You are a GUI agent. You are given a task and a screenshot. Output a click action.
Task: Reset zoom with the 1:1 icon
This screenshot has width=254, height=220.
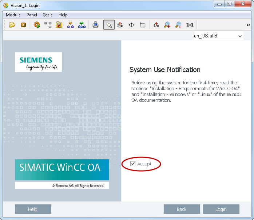[190, 25]
